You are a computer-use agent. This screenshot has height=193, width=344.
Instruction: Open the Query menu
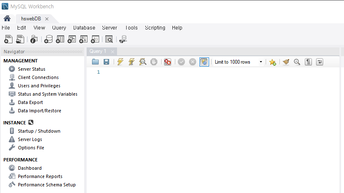(x=59, y=28)
